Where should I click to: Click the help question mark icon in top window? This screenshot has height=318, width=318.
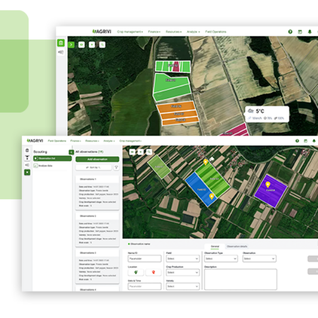290,32
